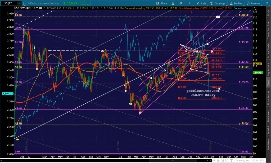This screenshot has height=163, width=271.
Task: Select the crosshair pan tool icon
Action: [218, 160]
